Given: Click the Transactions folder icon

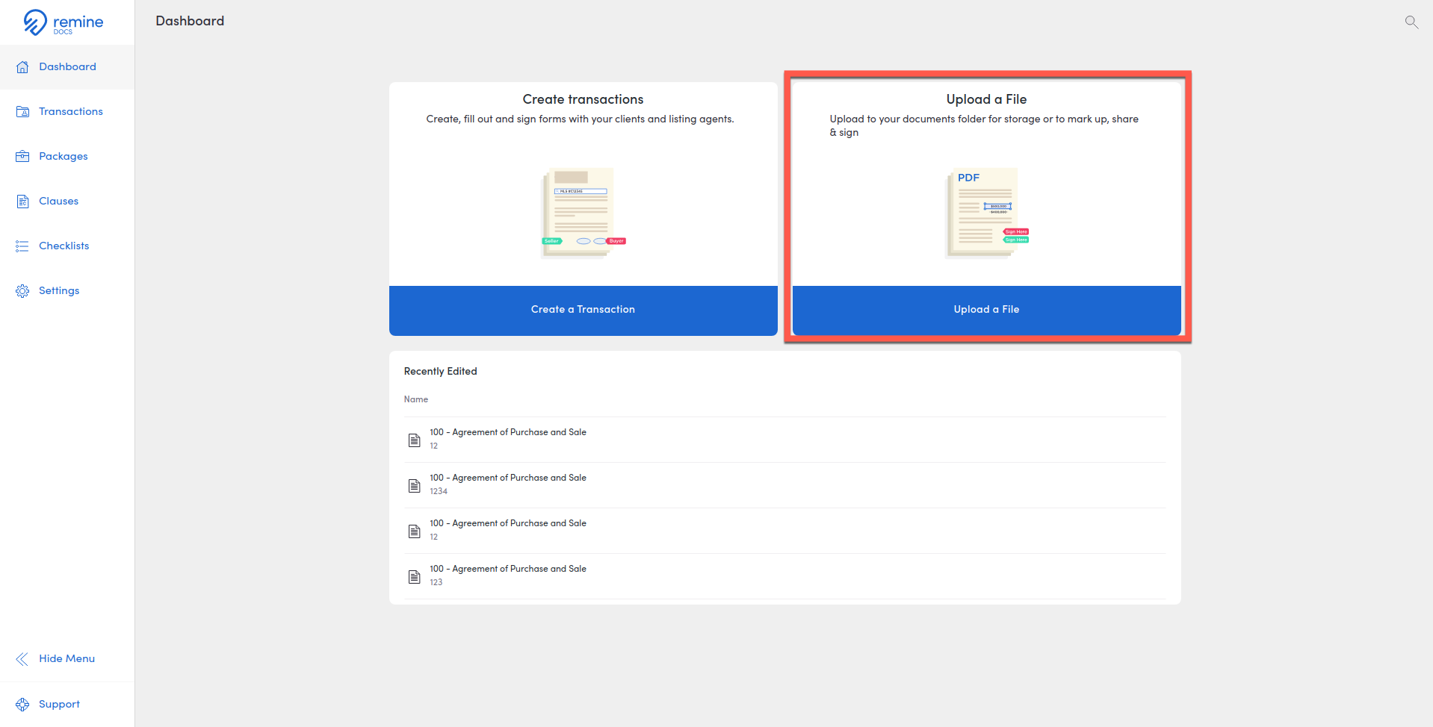Looking at the screenshot, I should click(x=22, y=112).
